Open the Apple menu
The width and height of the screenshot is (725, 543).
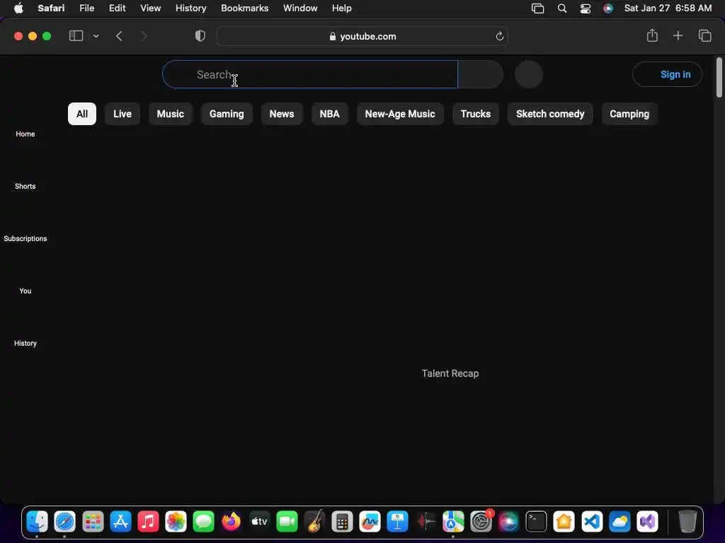click(18, 8)
